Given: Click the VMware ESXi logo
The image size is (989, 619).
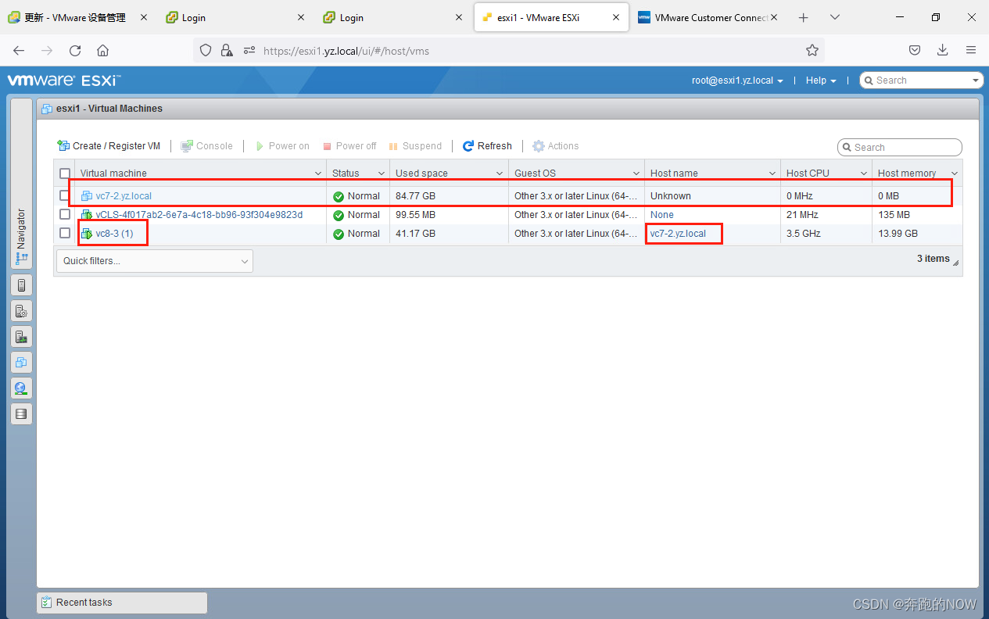Looking at the screenshot, I should 64,81.
